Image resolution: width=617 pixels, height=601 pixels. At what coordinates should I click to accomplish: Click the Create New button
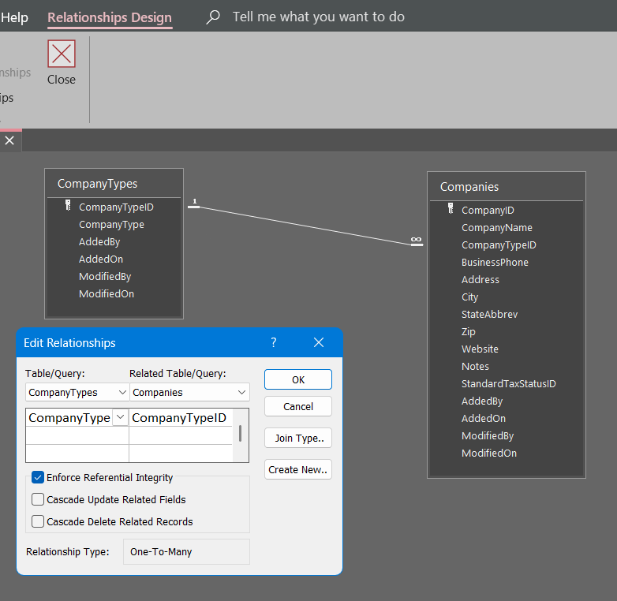(298, 469)
